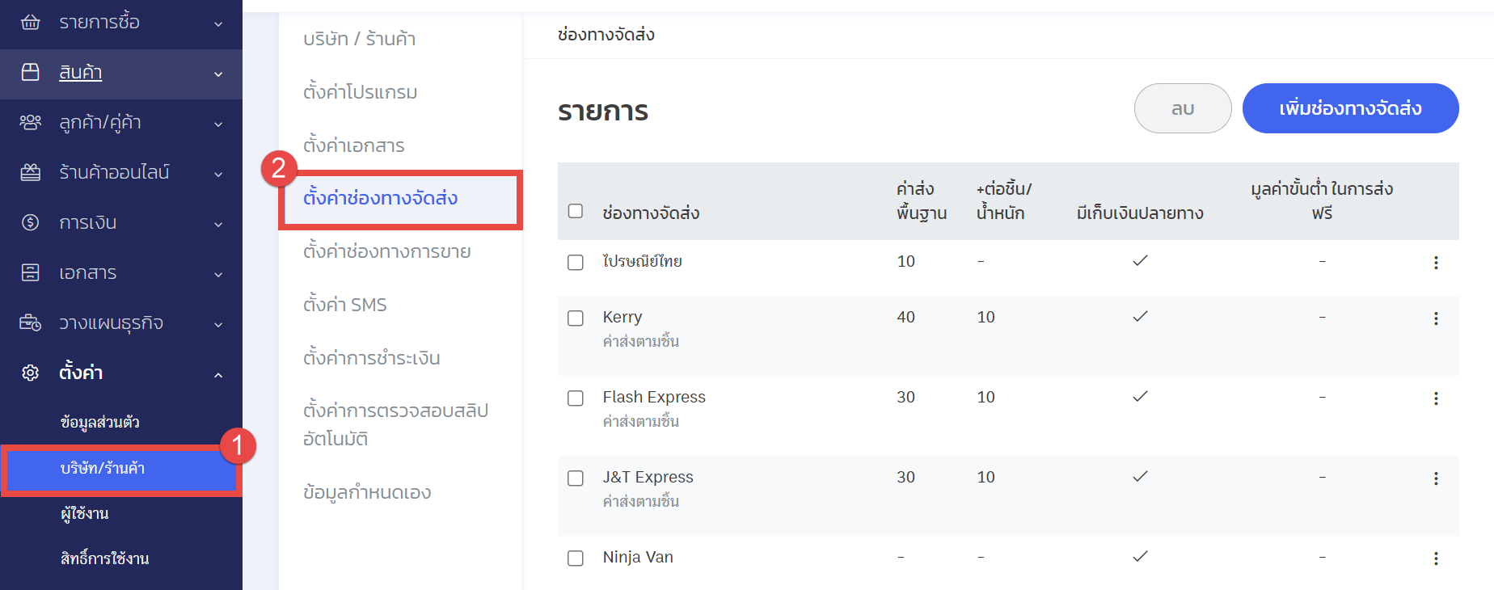Open the สิทธิ์การใช้งาน submenu item
Screen dimensions: 1494x590
click(105, 558)
